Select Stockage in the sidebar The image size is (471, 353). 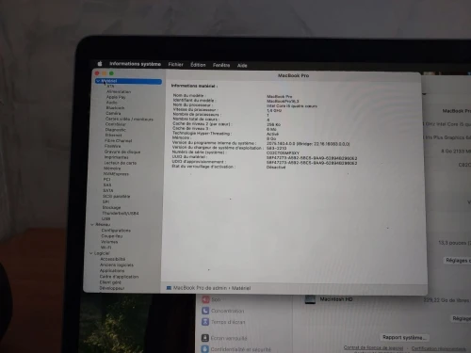[111, 207]
